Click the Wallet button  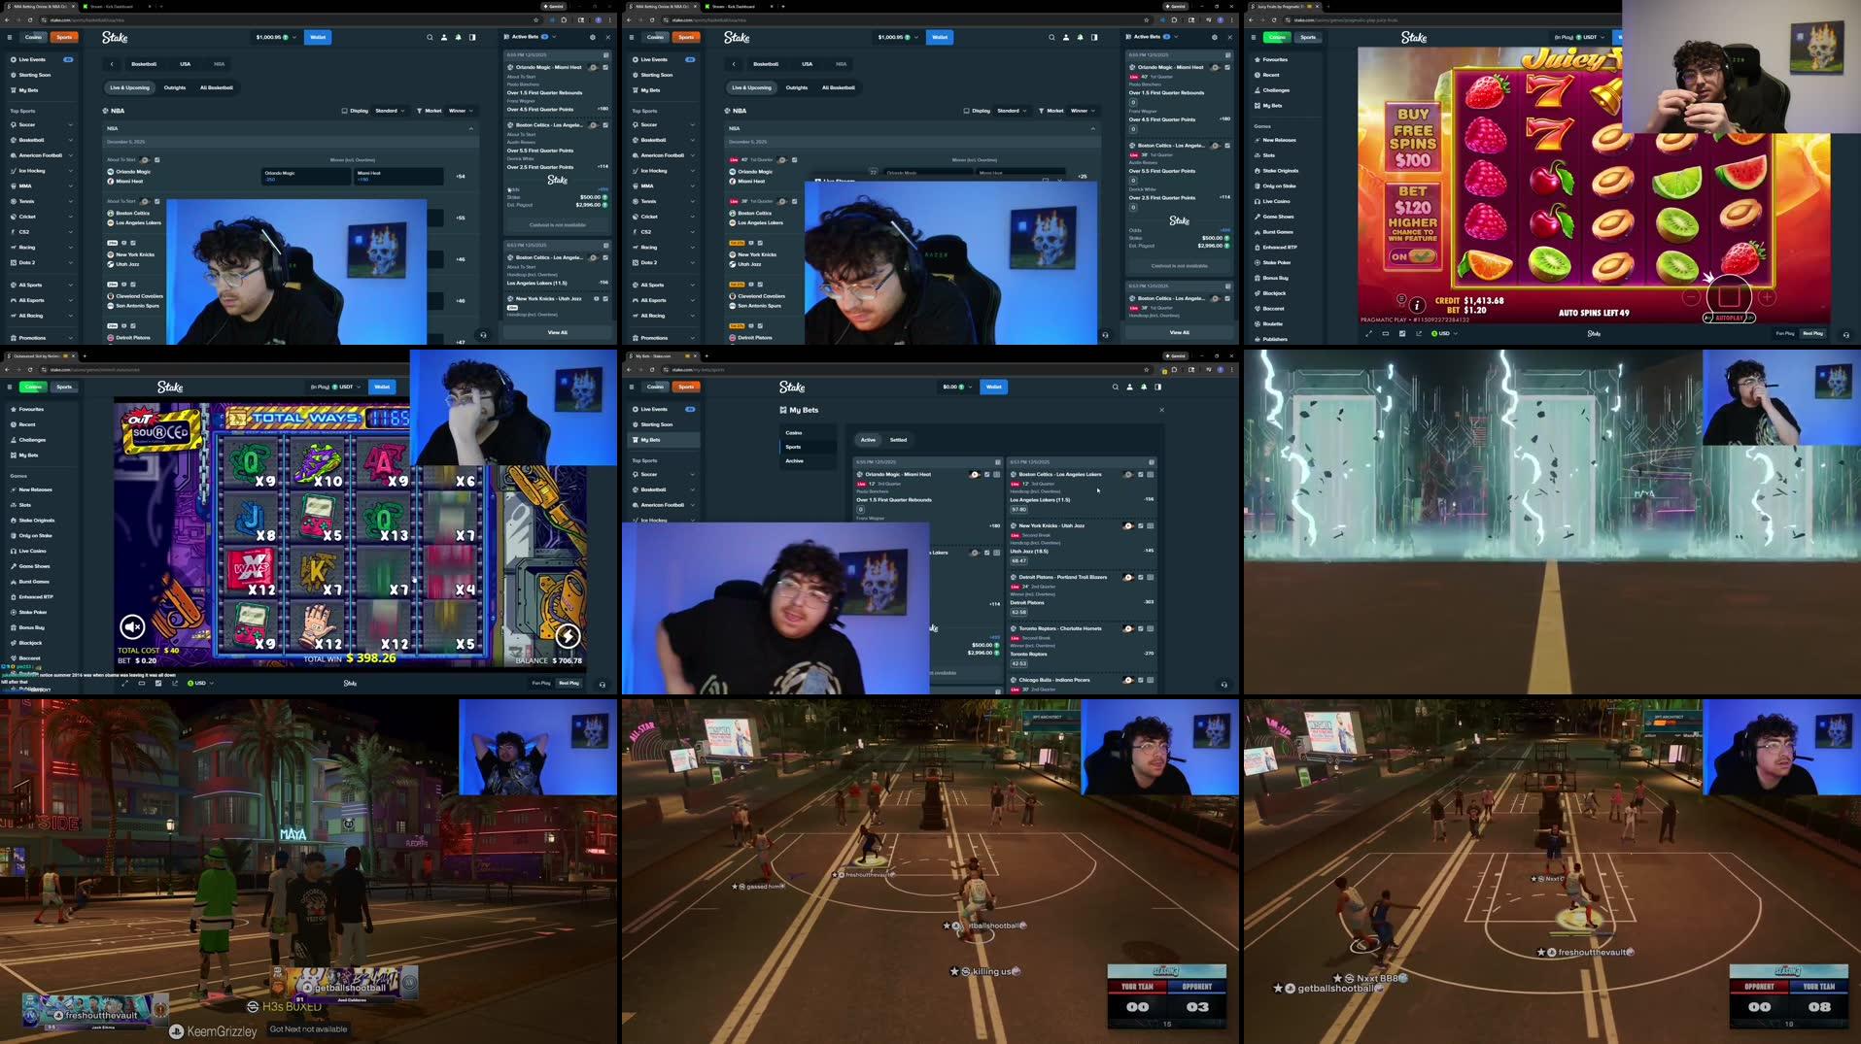pos(317,37)
